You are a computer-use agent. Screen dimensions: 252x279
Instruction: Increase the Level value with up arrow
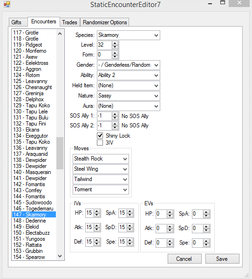(115, 43)
